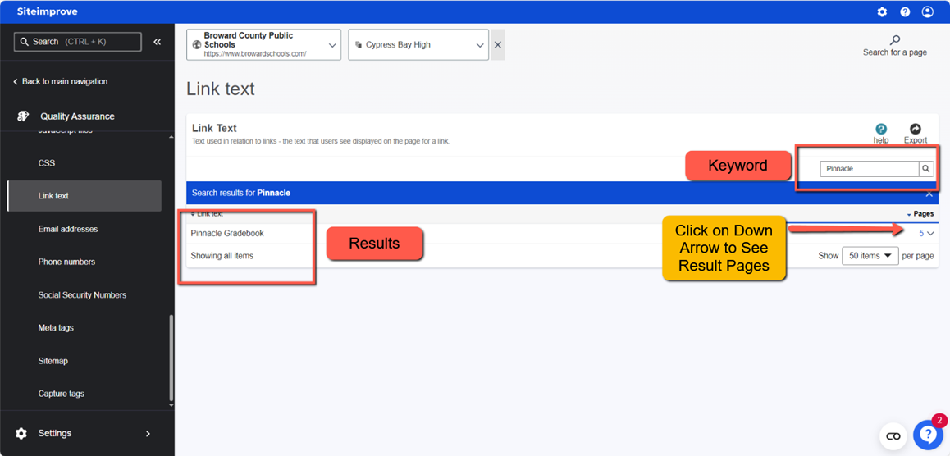Go back to main navigation
The image size is (950, 456).
tap(60, 81)
